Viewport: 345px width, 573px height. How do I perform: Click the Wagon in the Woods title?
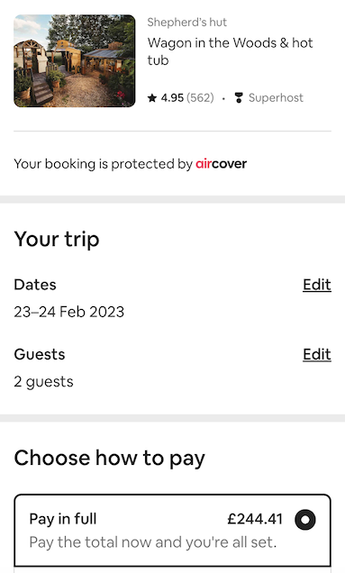(x=231, y=51)
